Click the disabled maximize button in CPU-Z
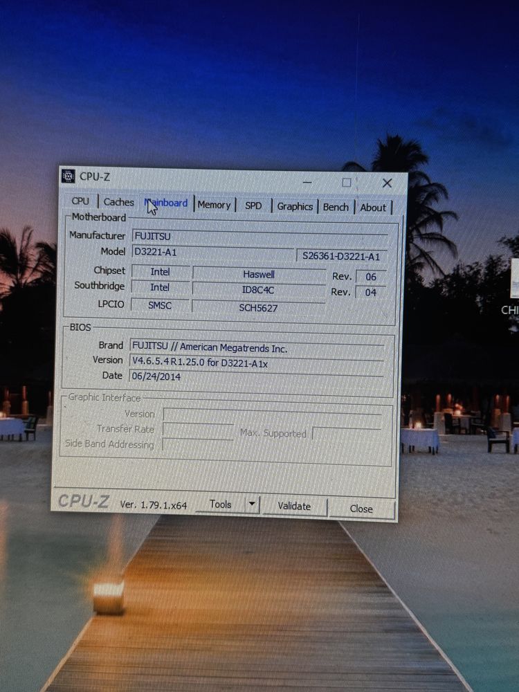The image size is (519, 692). (x=347, y=183)
